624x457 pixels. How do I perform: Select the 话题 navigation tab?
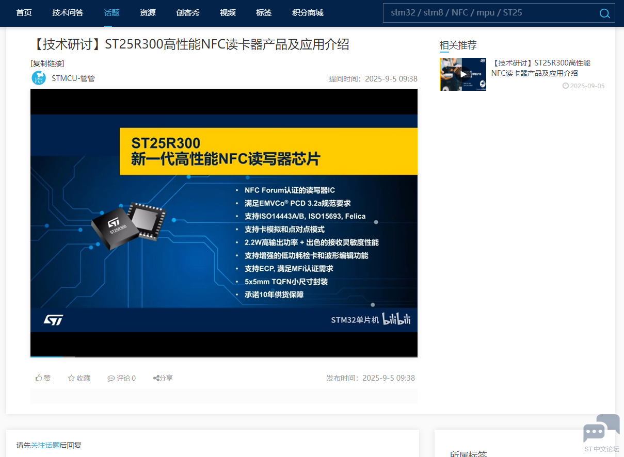(111, 13)
